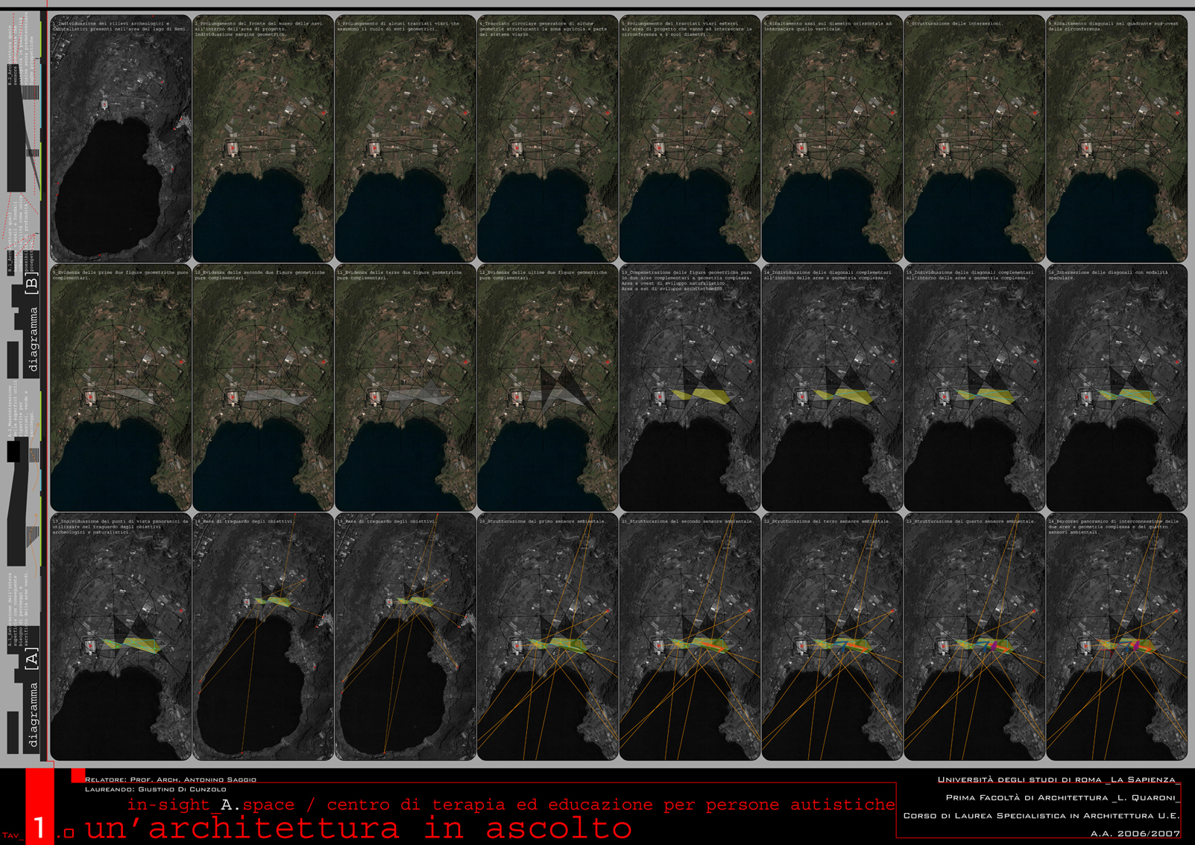
Task: Click the vertical 'diagramma [A]' label
Action: coord(32,697)
